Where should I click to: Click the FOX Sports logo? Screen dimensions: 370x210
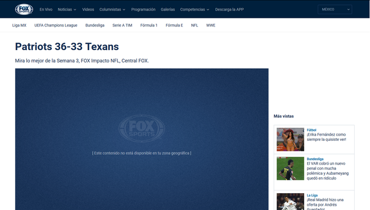click(x=24, y=9)
